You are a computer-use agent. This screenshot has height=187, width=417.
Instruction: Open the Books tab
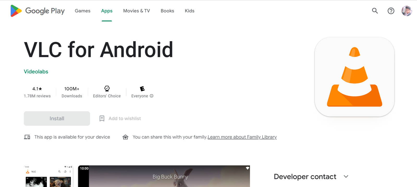point(167,11)
